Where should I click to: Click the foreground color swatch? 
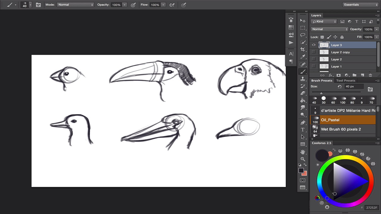click(301, 171)
